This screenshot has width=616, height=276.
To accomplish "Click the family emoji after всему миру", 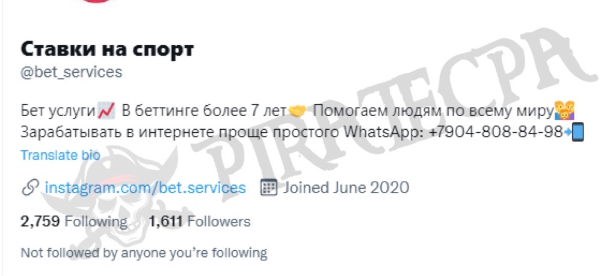I will click(x=564, y=111).
